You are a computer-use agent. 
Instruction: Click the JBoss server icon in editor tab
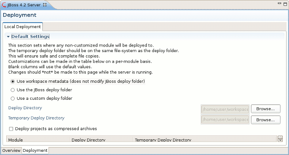[4, 5]
